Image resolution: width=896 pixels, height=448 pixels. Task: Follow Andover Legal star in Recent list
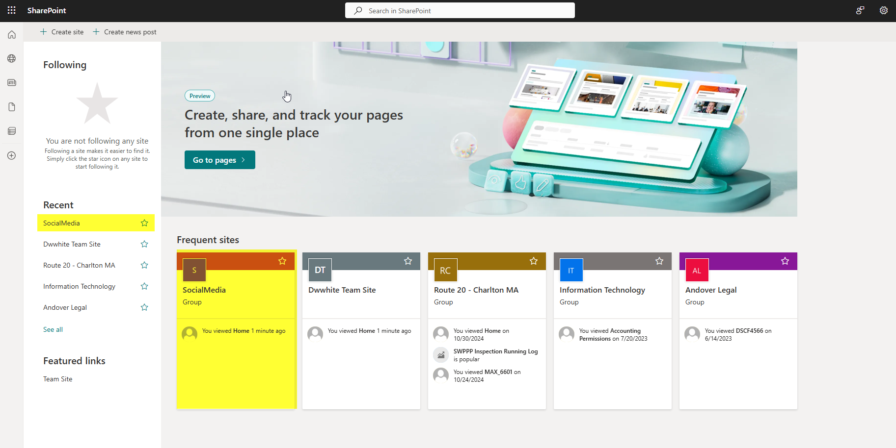(144, 307)
